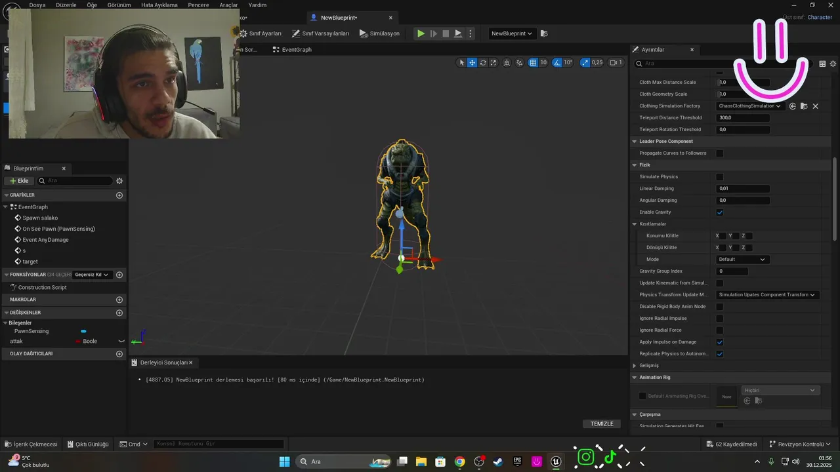
Task: Check Ignore Radial Impulse
Action: pos(719,319)
